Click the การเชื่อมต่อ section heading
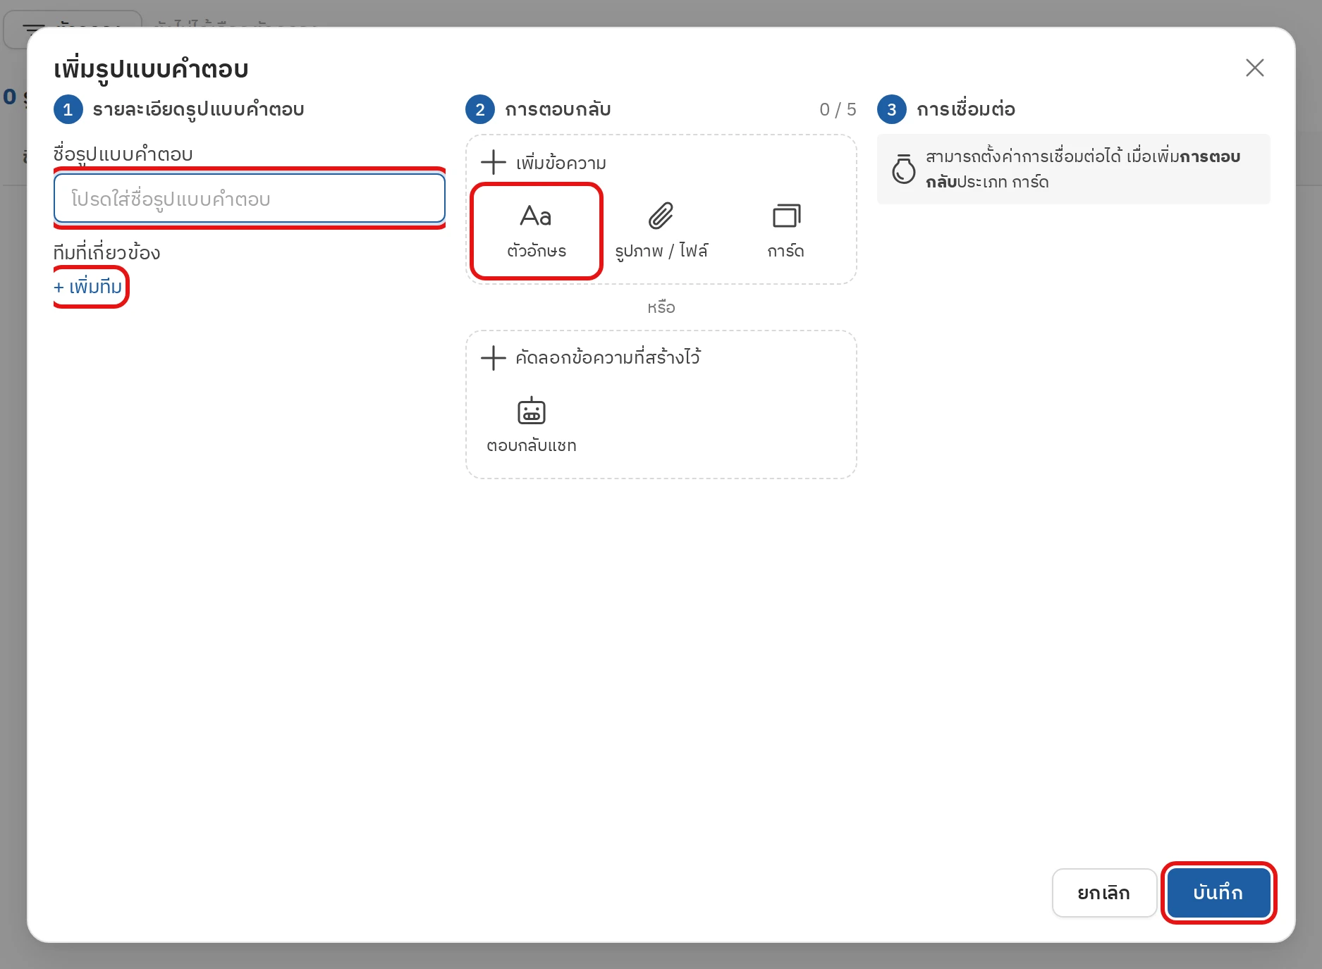The height and width of the screenshot is (969, 1322). point(965,109)
